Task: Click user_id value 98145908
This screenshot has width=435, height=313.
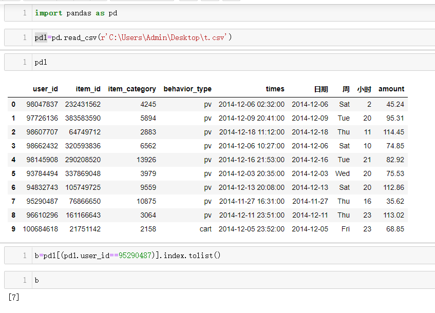Action: pyautogui.click(x=42, y=160)
